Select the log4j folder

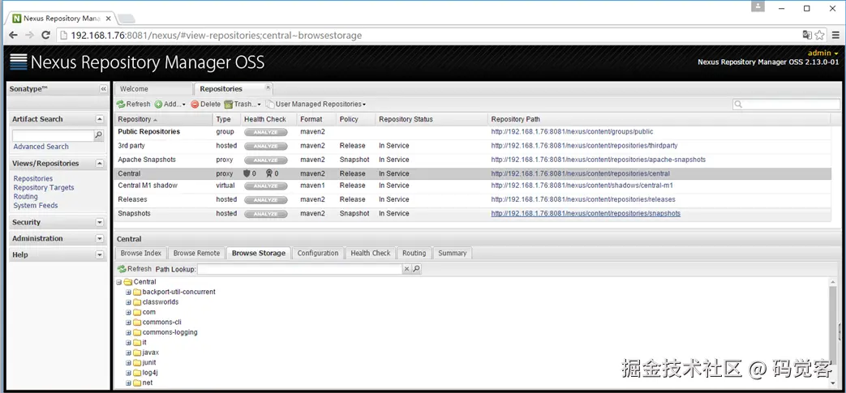click(150, 373)
